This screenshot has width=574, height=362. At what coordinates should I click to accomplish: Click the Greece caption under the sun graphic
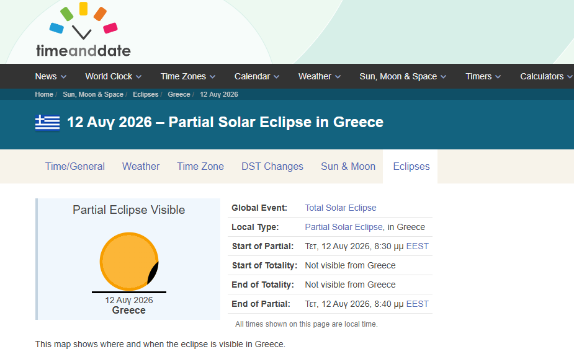pos(129,310)
